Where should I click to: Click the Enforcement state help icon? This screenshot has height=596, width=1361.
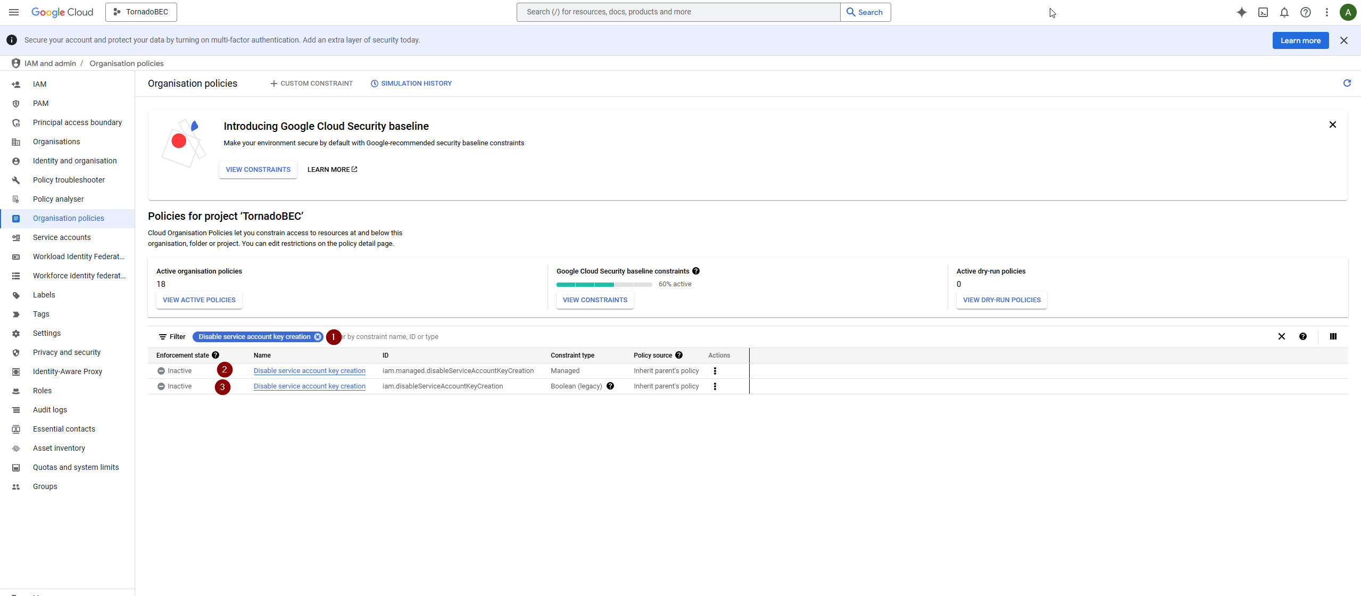(x=215, y=355)
